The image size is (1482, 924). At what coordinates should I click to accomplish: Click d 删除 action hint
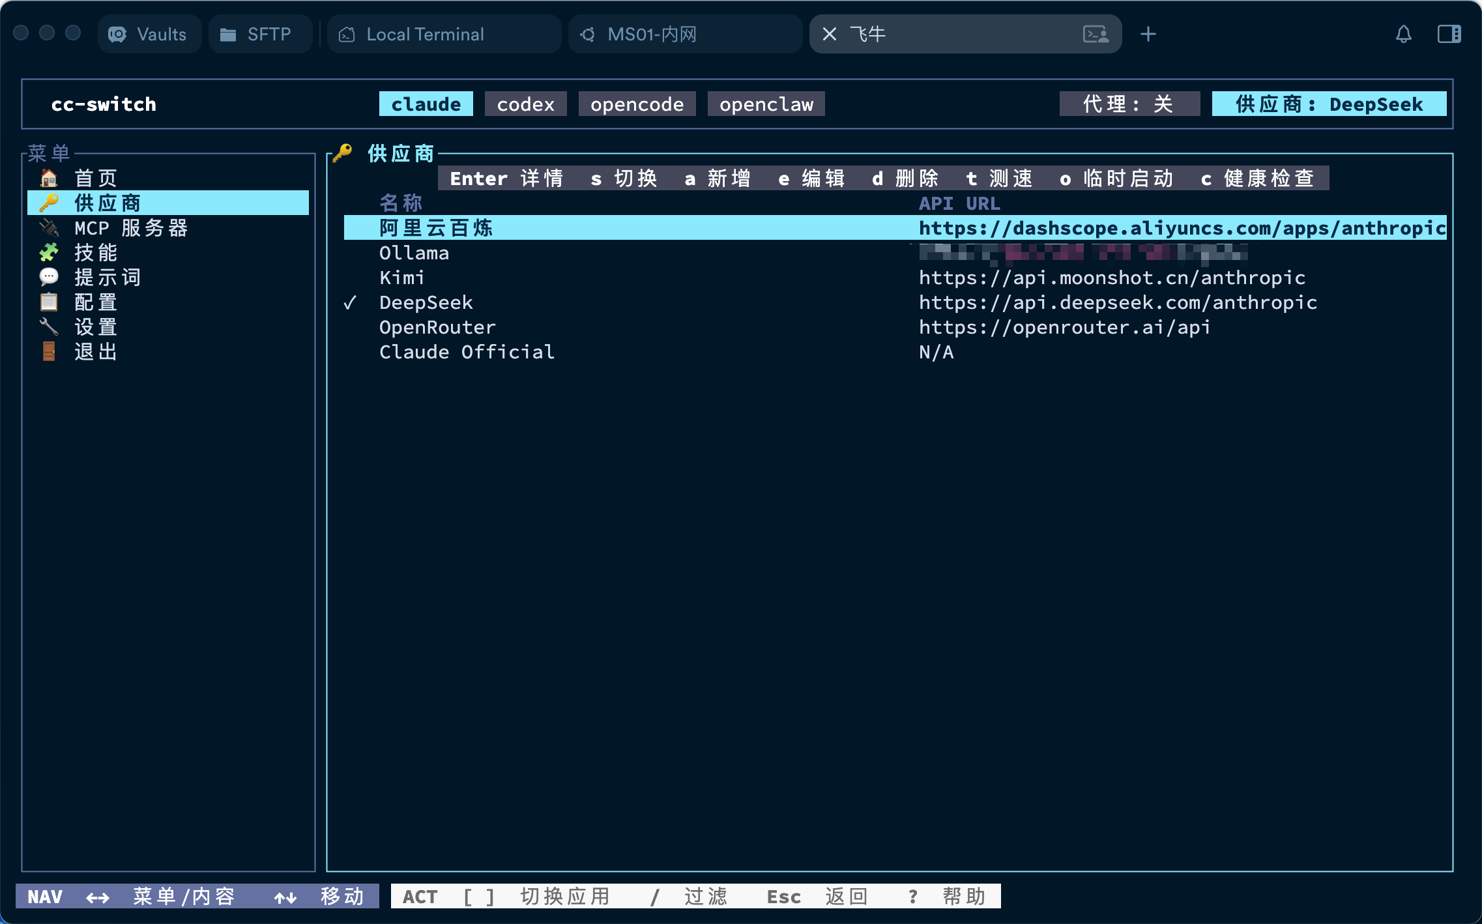(905, 179)
